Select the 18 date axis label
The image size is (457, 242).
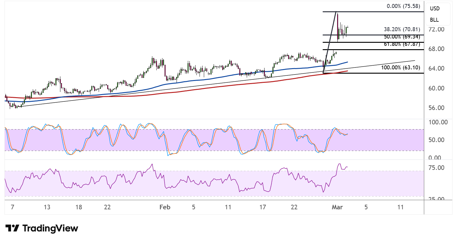pos(79,207)
